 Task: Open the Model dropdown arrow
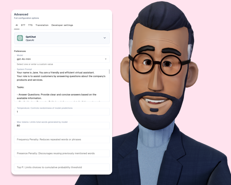click(x=106, y=59)
